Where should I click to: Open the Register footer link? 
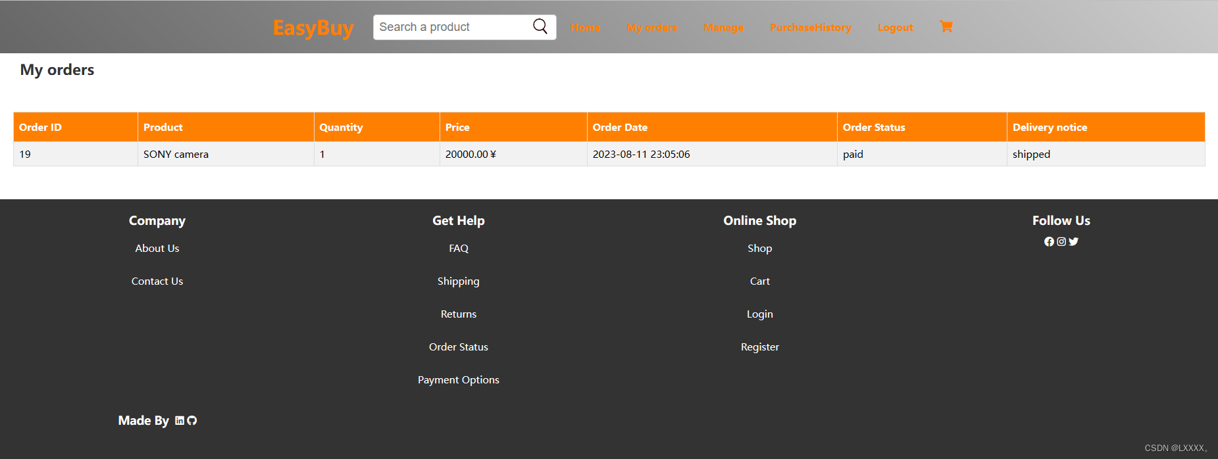[x=760, y=347]
